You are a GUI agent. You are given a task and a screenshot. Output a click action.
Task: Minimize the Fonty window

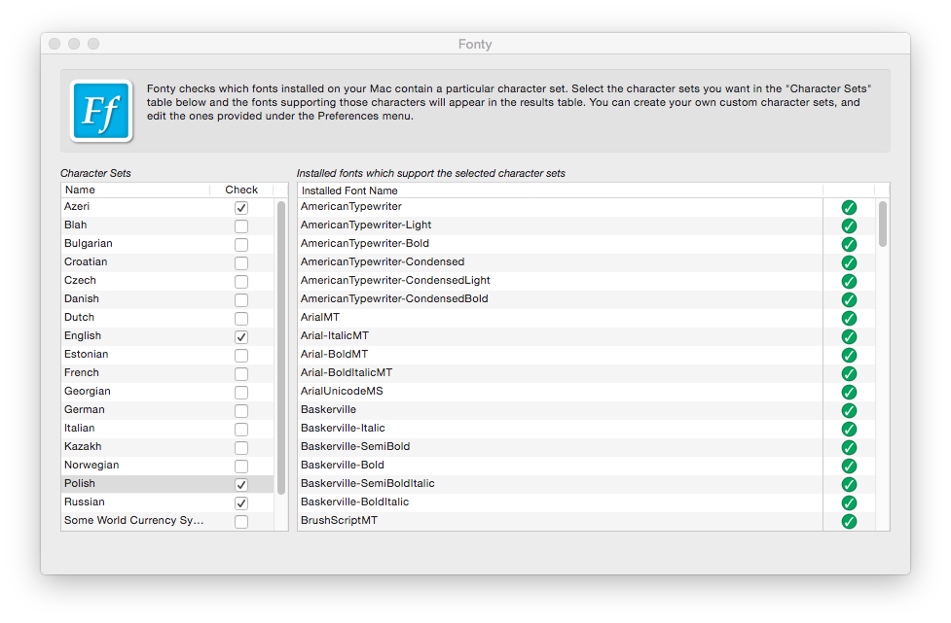(x=74, y=44)
